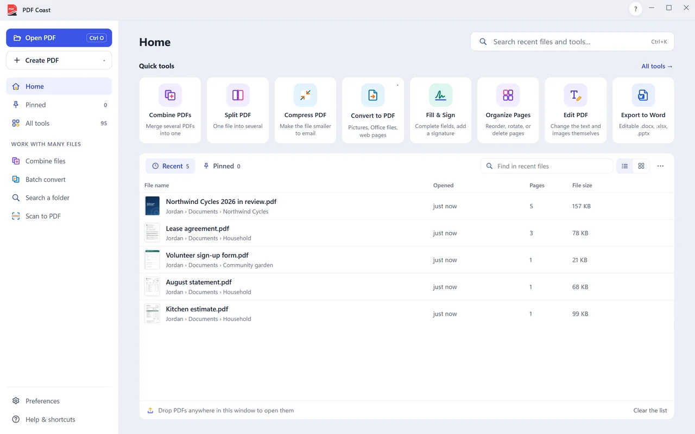Open the Organize Pages tool
Viewport: 695px width, 434px height.
(x=508, y=110)
